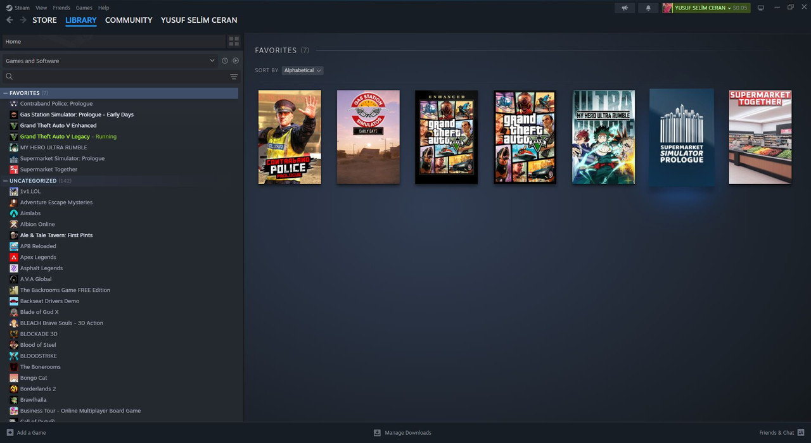
Task: Switch to the COMMUNITY tab
Action: click(129, 20)
